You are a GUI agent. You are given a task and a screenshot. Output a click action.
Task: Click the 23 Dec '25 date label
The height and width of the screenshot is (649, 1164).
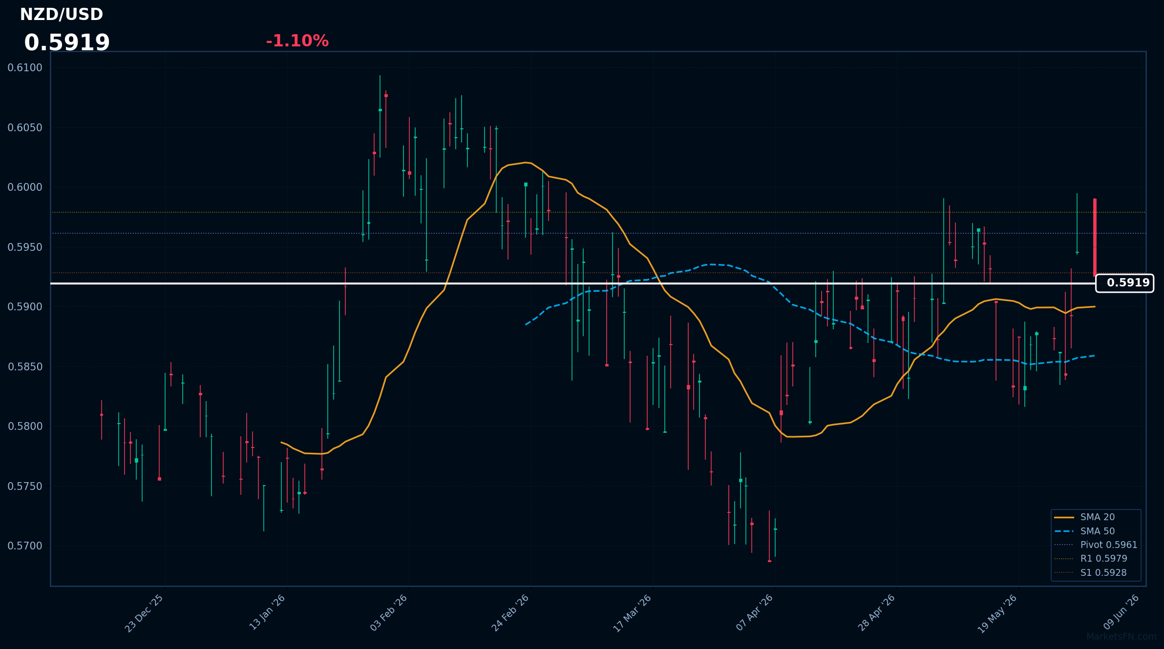pos(144,613)
